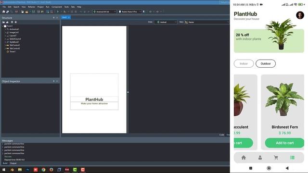Viewport: 308px width, 173px height.
Task: Close the Structure panel
Action: coord(57,18)
